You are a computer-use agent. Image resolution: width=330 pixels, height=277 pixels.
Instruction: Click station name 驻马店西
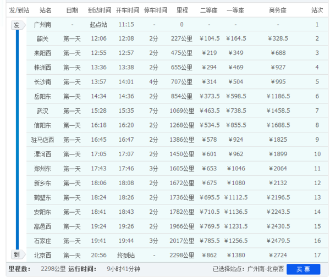[42, 140]
